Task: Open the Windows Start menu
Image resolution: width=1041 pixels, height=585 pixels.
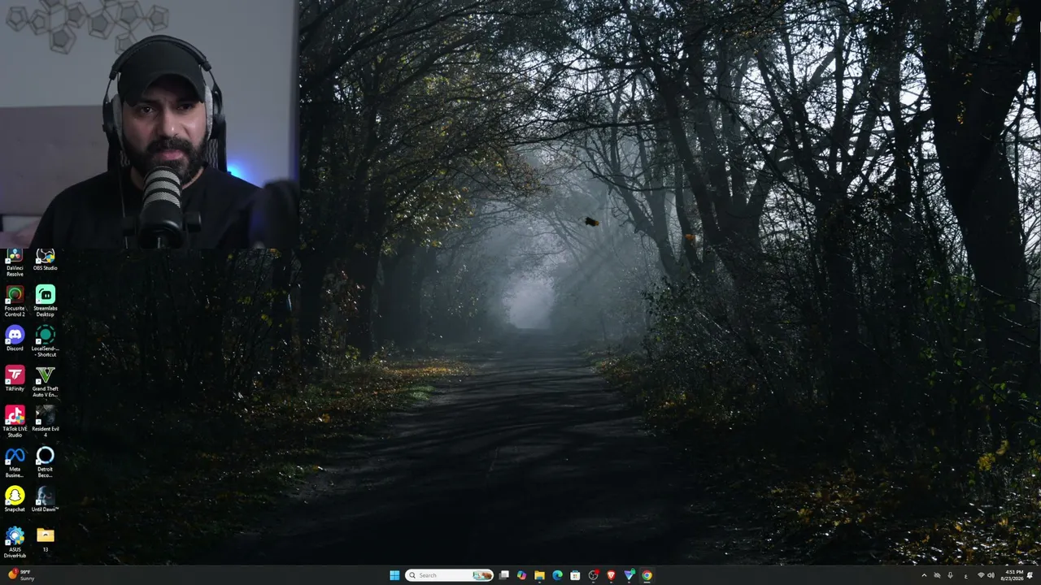Action: click(x=394, y=575)
